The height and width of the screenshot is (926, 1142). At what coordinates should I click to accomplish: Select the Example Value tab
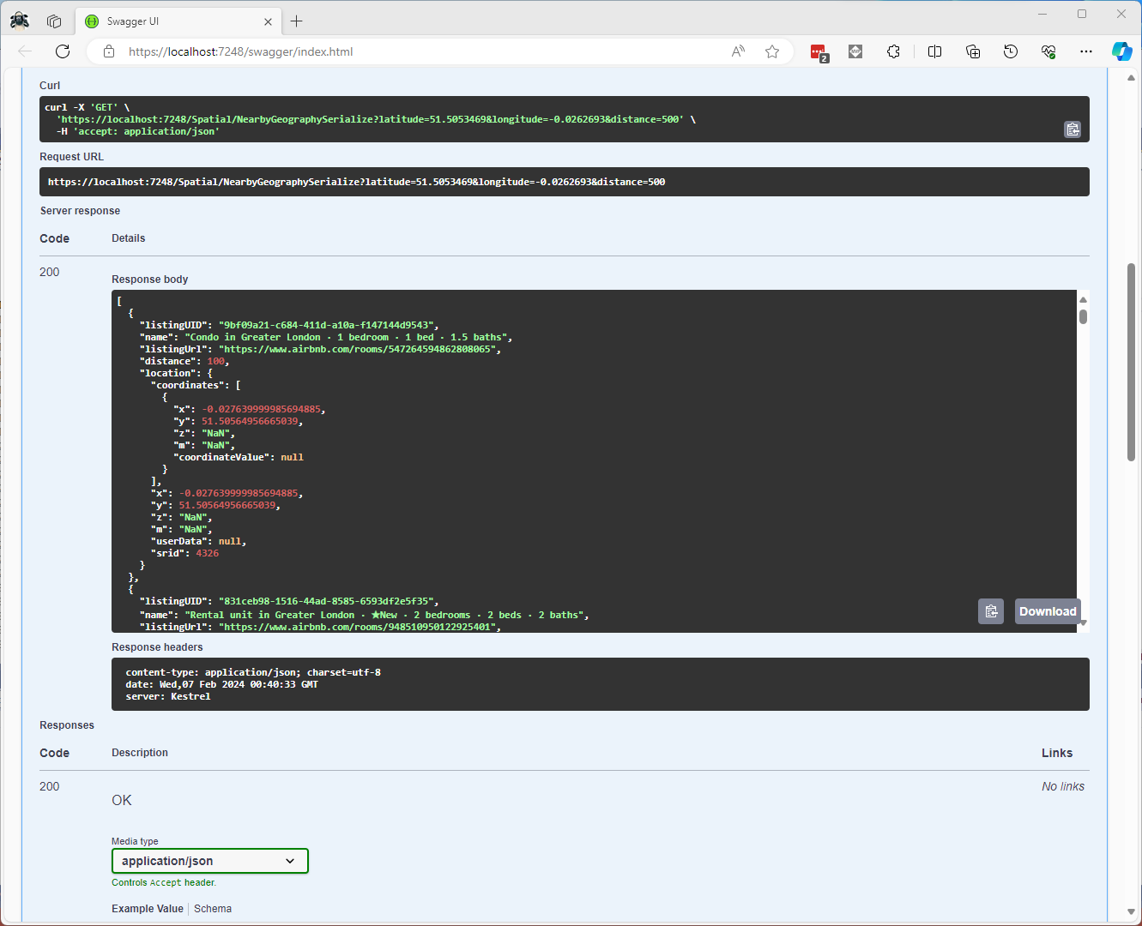tap(147, 909)
